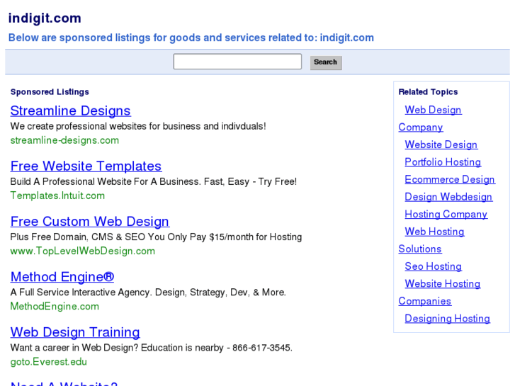Click the 'A Full Service Interactive Agency' description
The height and width of the screenshot is (386, 515).
pyautogui.click(x=148, y=293)
